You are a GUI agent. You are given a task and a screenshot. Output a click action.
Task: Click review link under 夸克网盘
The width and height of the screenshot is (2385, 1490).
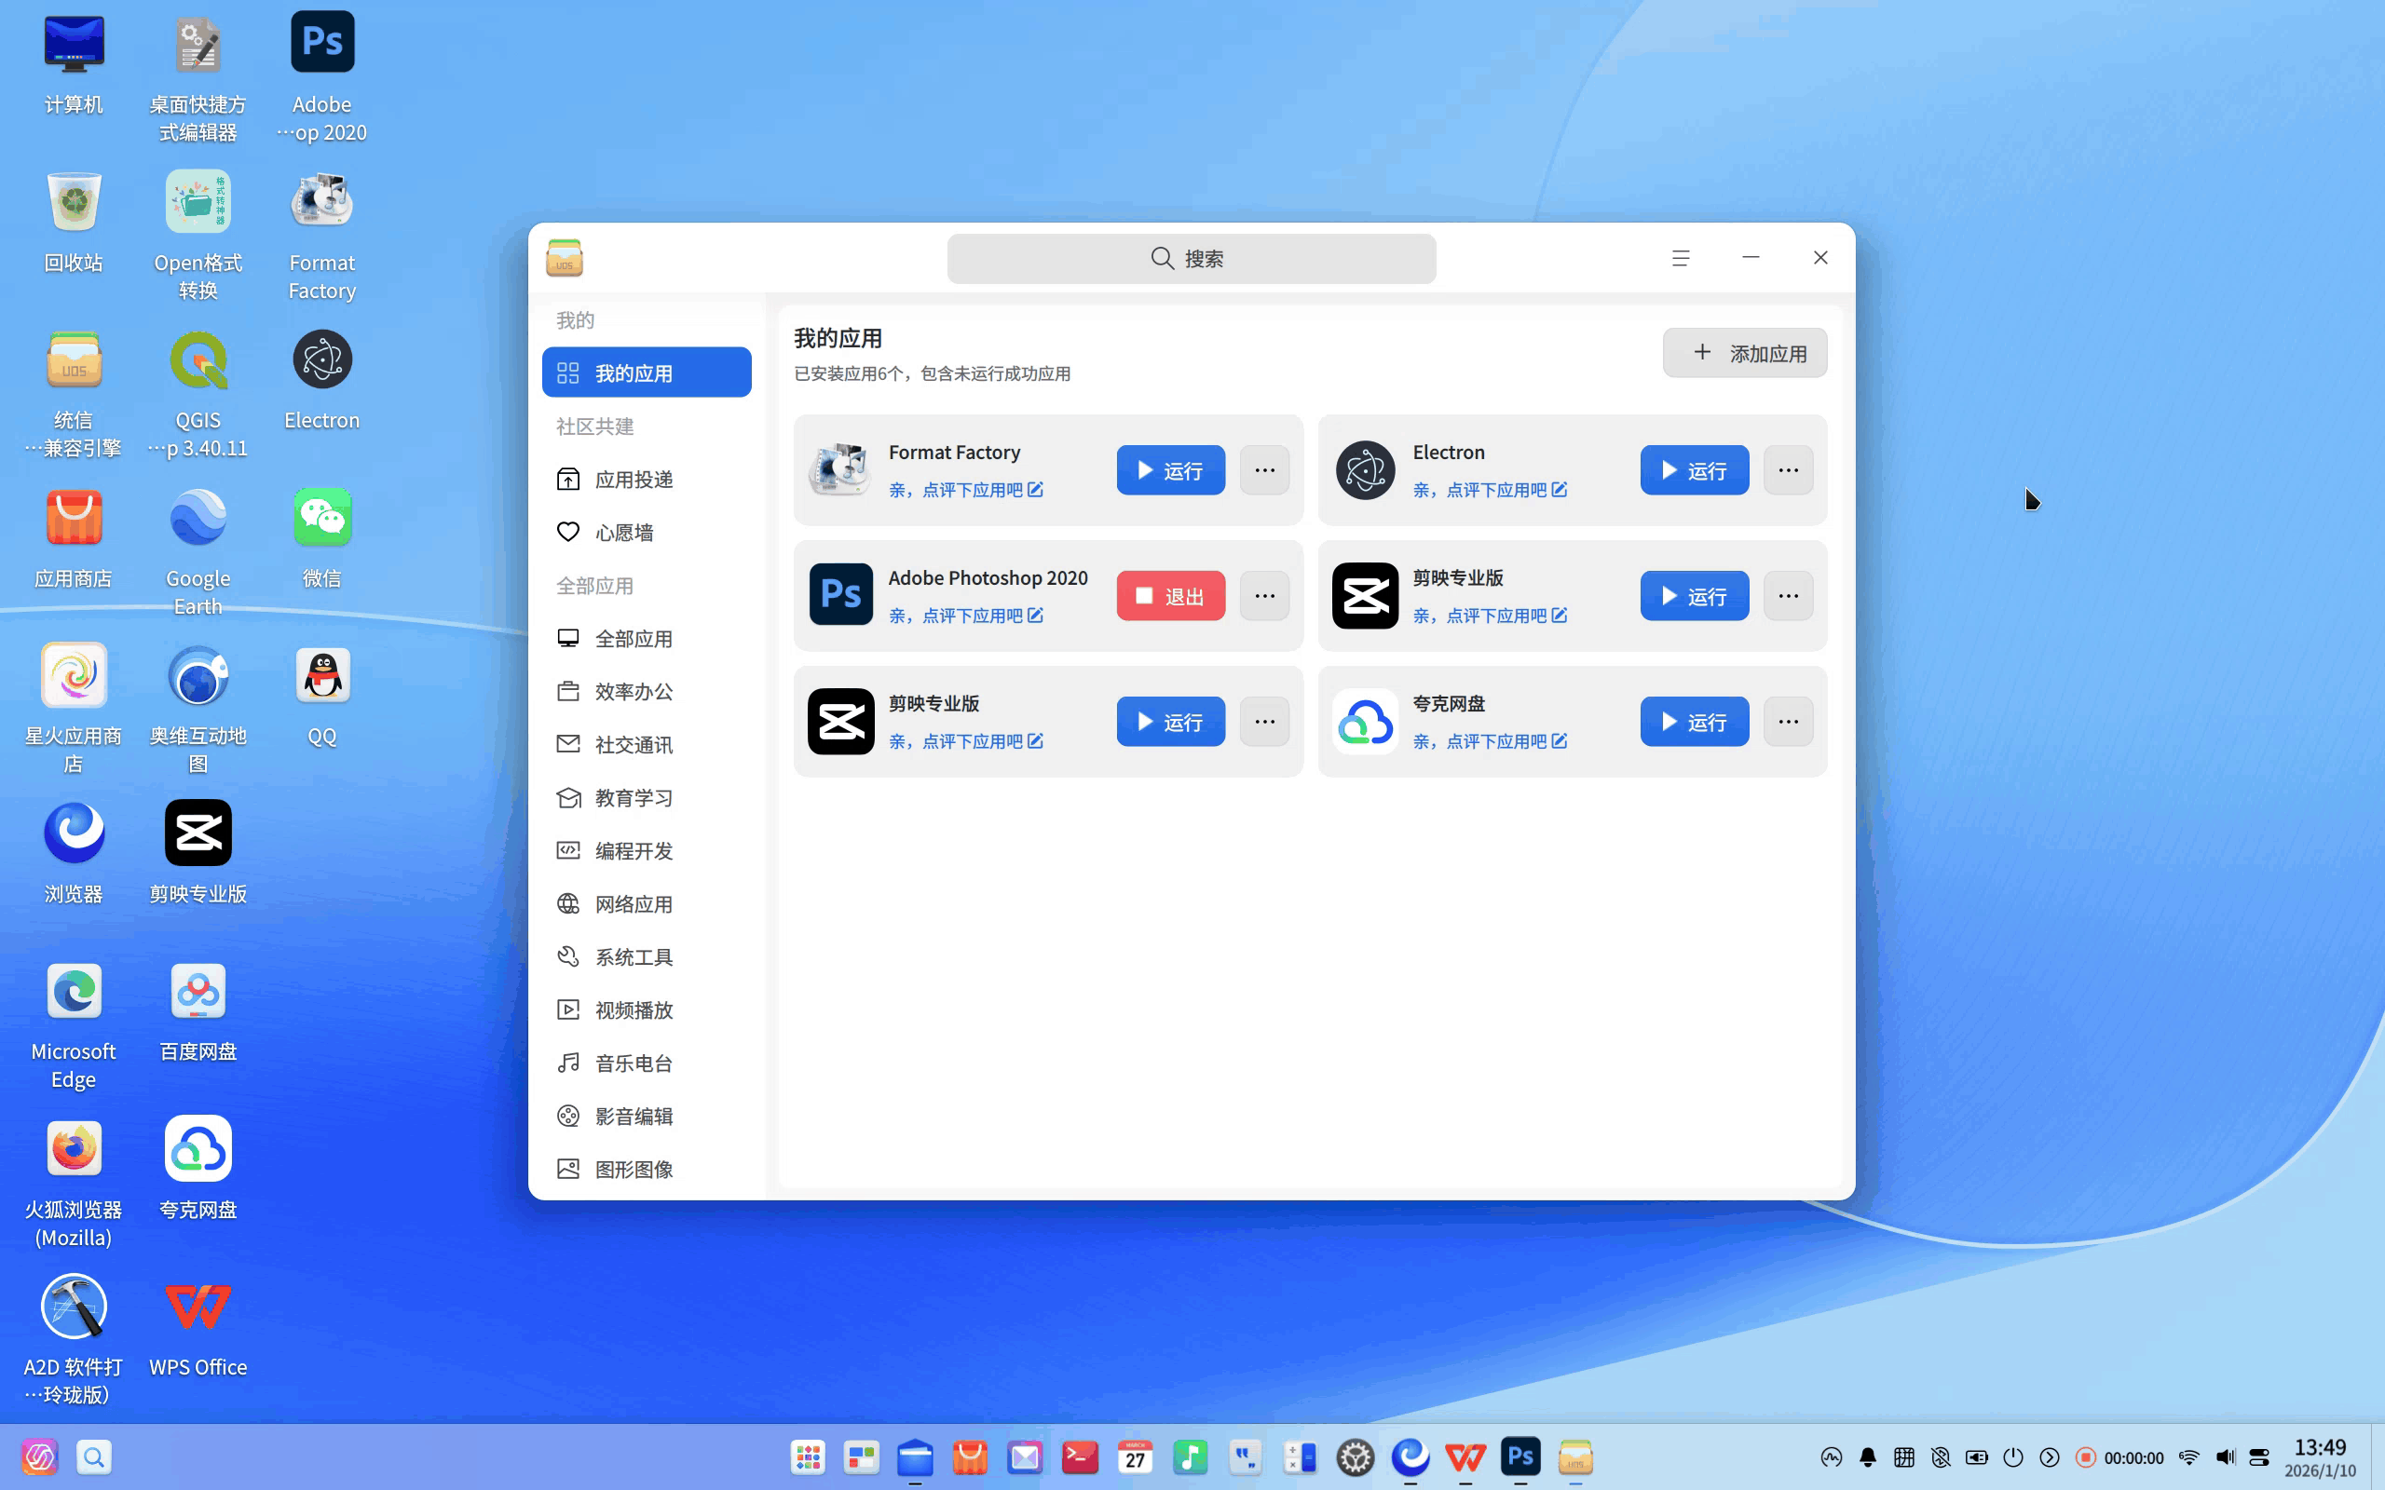coord(1489,741)
